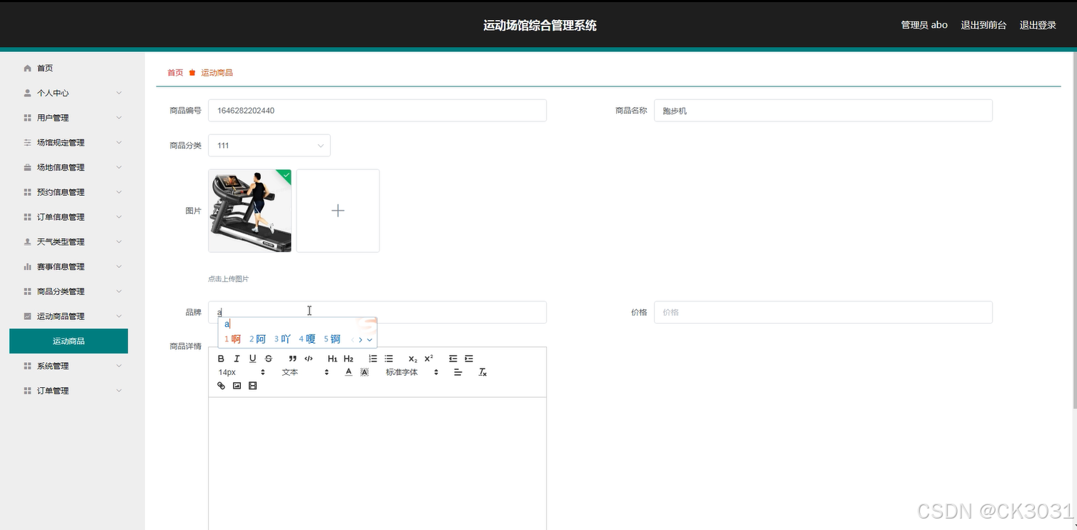
Task: Toggle strikethrough formatting in the editor
Action: [x=269, y=359]
